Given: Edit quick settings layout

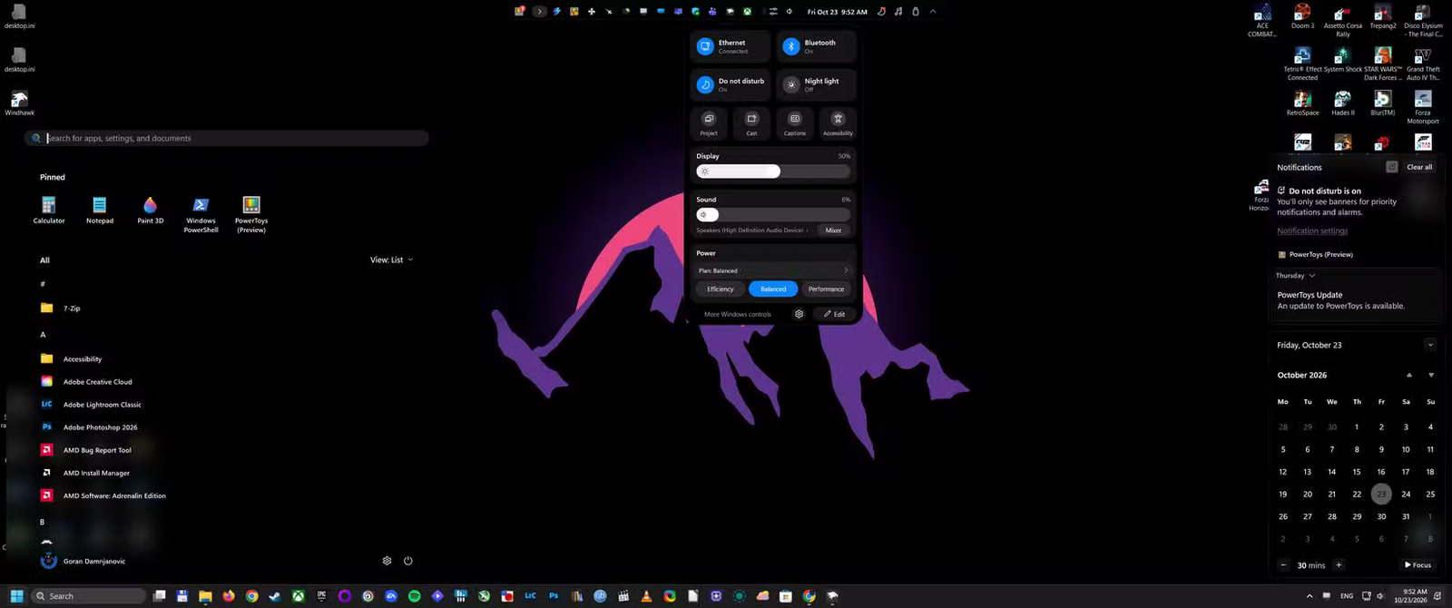Looking at the screenshot, I should coord(834,314).
